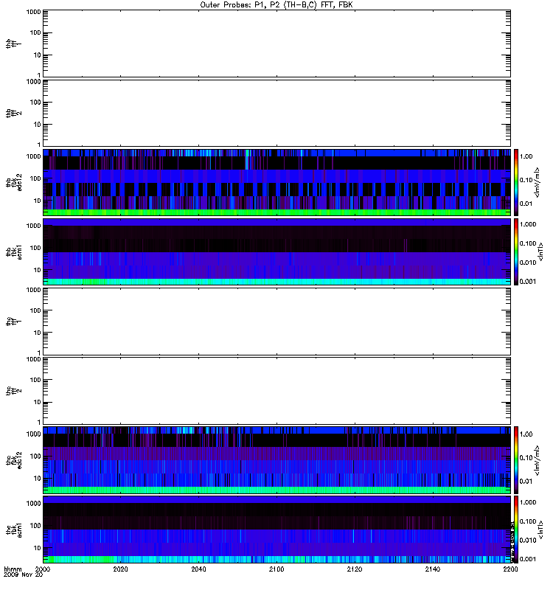Click the y-axis label of thb fff 2 panel
This screenshot has width=553, height=590.
coord(13,114)
